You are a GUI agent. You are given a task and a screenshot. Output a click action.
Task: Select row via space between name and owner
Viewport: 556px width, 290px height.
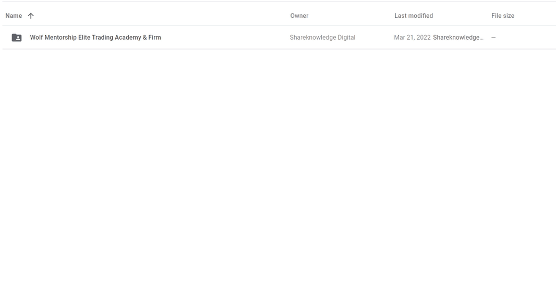[x=224, y=38]
